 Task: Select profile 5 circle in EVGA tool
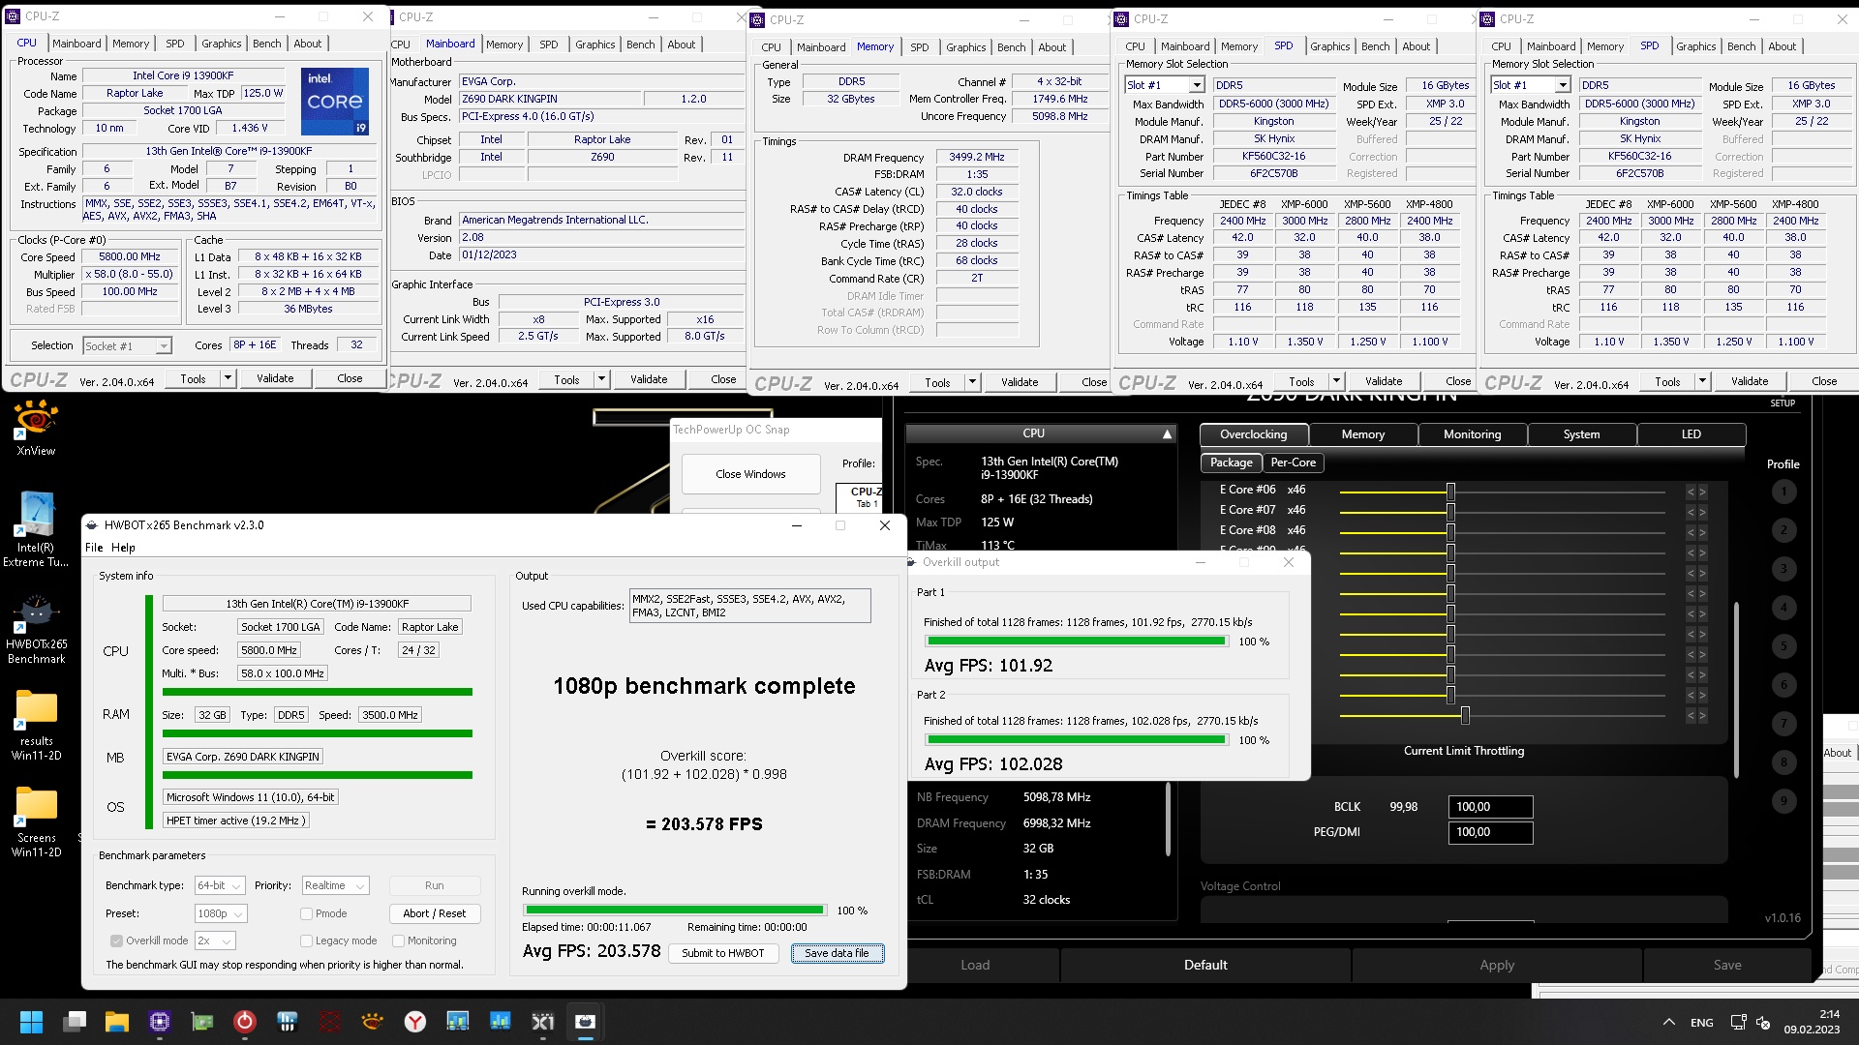tap(1783, 646)
